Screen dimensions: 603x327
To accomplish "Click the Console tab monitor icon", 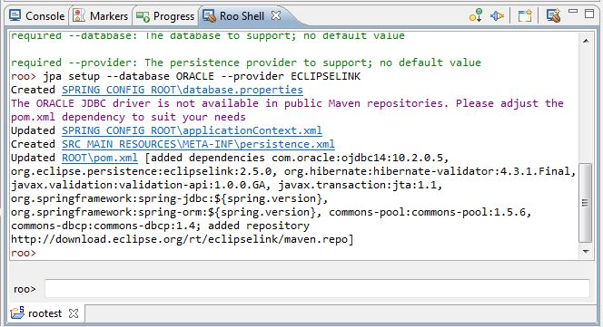I will coord(15,15).
